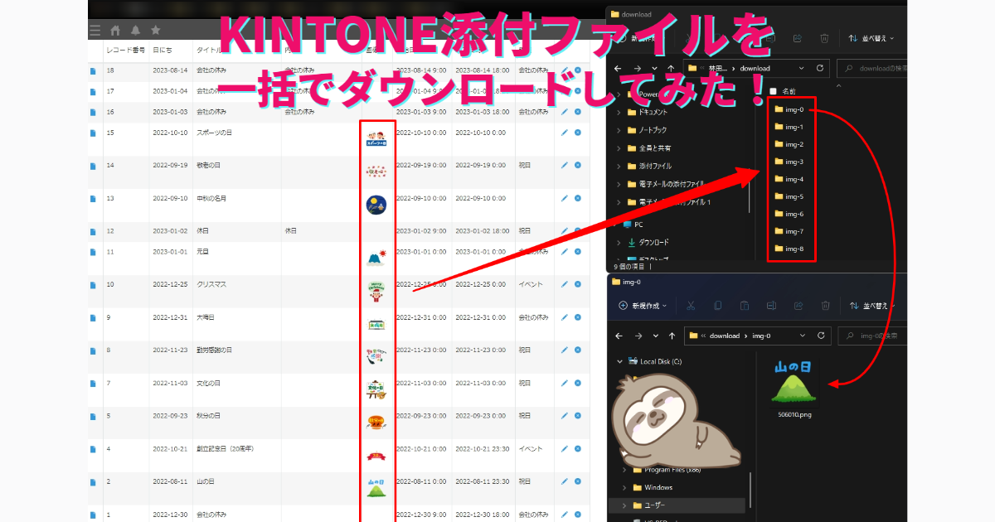Sort by the 日にち column header
The image size is (995, 522).
(163, 50)
